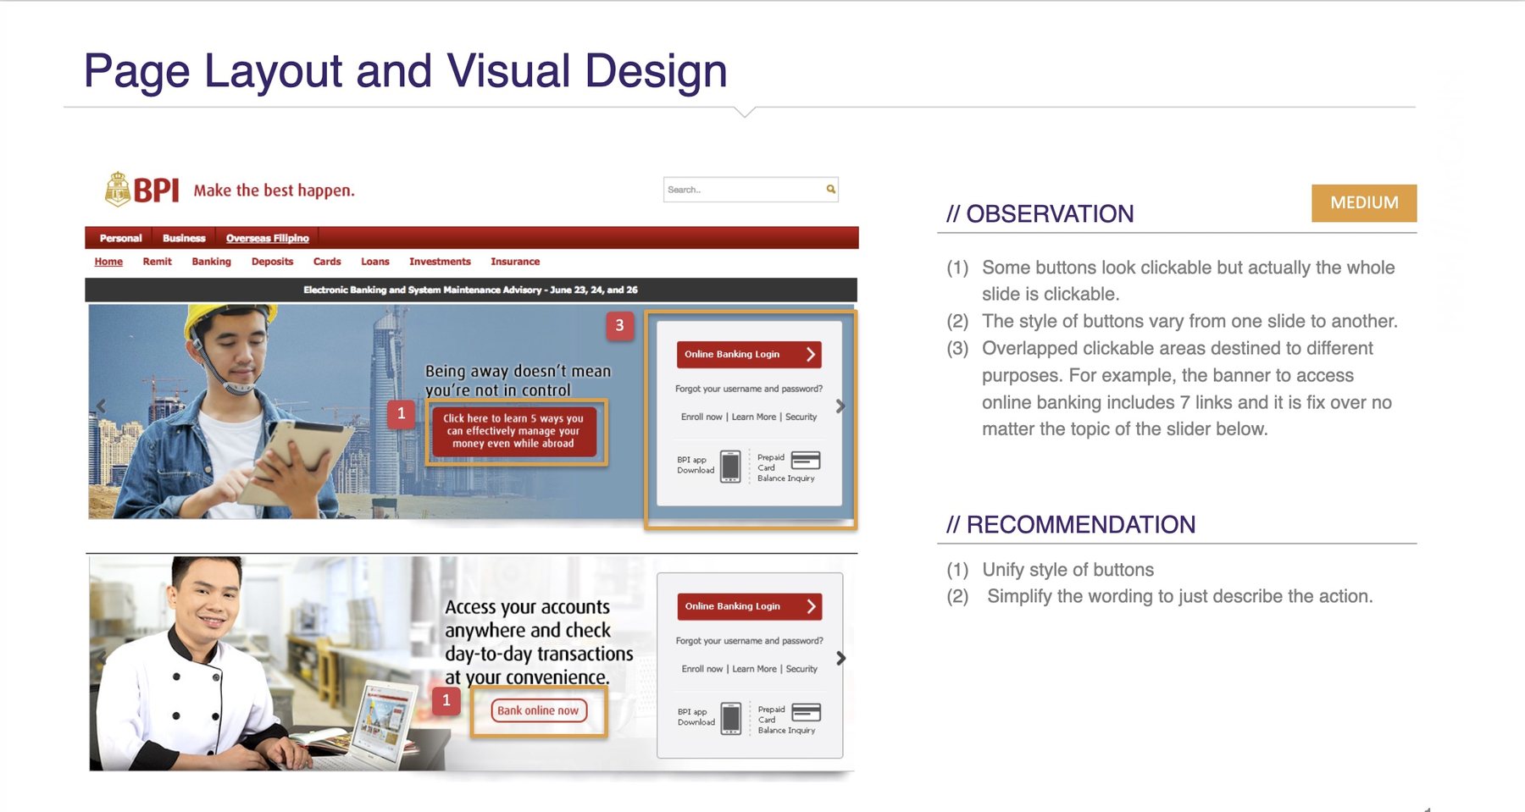Click 'Forgot your username and password?' in lower slide
1525x812 pixels.
(x=749, y=641)
